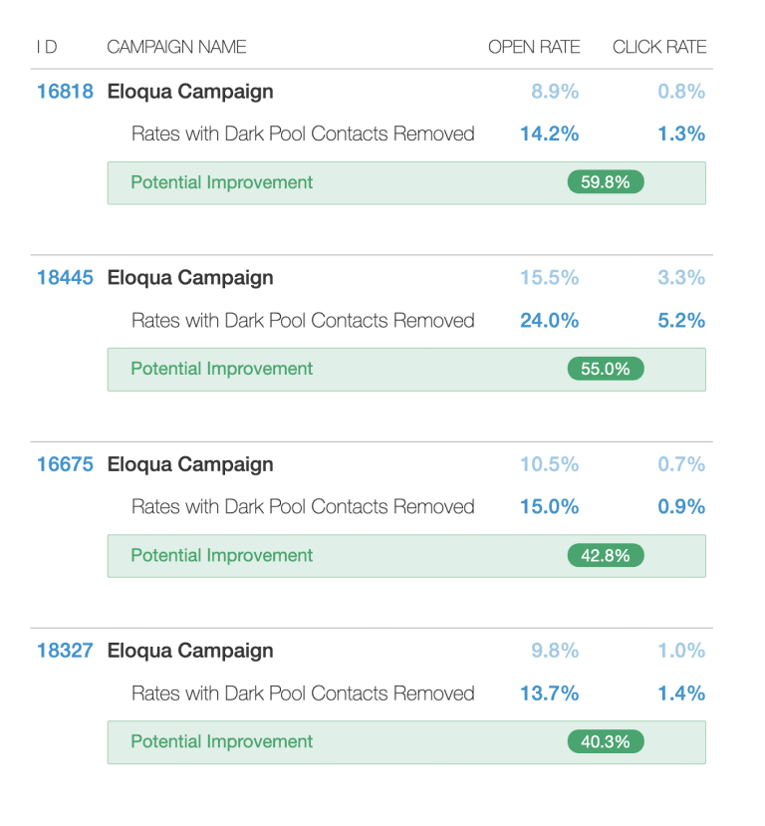Open campaign ID 18327 link
The image size is (765, 826).
[65, 651]
